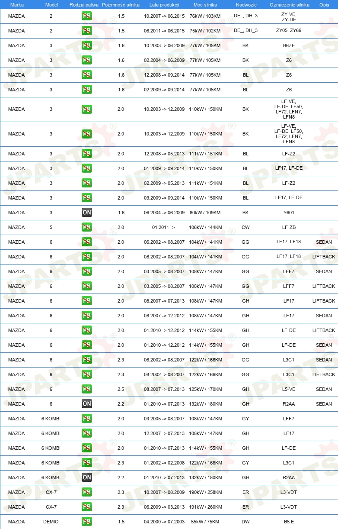Click the B5 E engine code cell

[289, 522]
